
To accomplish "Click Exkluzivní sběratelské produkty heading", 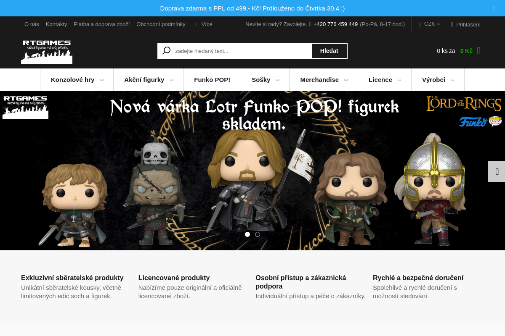I will tap(72, 278).
